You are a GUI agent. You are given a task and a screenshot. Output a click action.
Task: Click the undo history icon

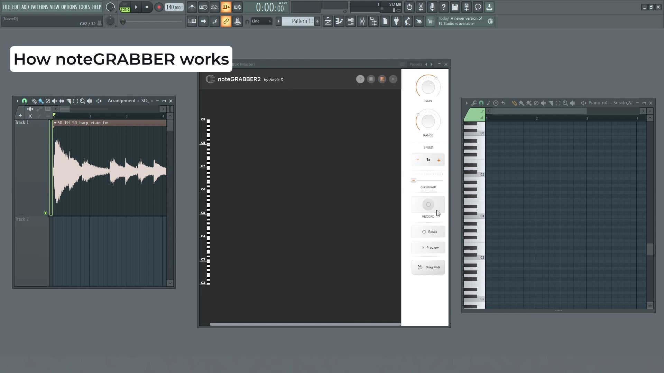click(409, 7)
